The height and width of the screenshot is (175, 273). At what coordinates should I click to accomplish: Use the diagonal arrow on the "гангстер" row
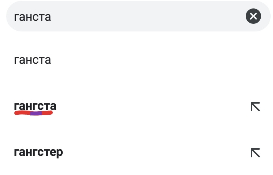[255, 152]
